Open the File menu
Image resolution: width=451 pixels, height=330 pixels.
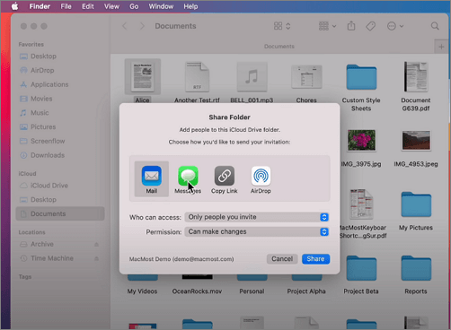click(66, 6)
